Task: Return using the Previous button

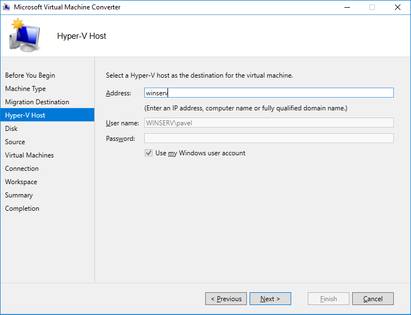Action: (x=226, y=299)
